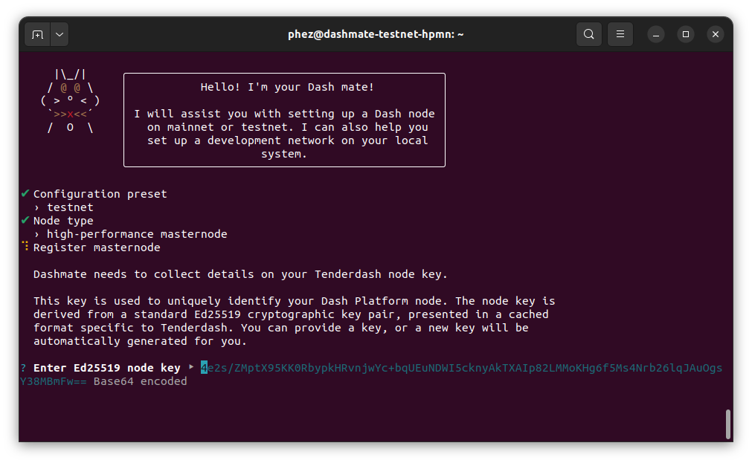Select the "testnet" preset value
Screen dimensions: 752x463
70,207
